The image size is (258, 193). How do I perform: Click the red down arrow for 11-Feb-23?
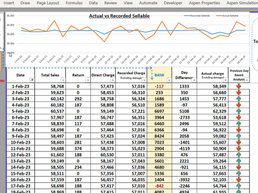coord(238,149)
